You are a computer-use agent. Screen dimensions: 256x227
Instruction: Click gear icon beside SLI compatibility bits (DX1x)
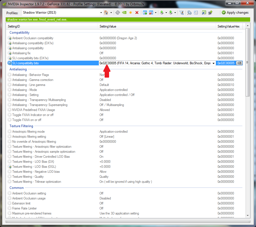(10, 58)
